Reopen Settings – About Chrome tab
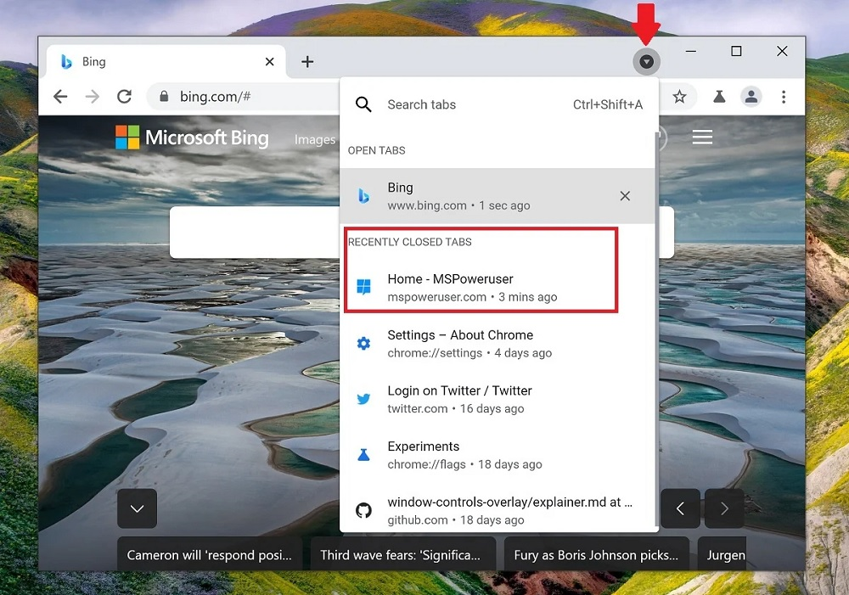 click(497, 343)
